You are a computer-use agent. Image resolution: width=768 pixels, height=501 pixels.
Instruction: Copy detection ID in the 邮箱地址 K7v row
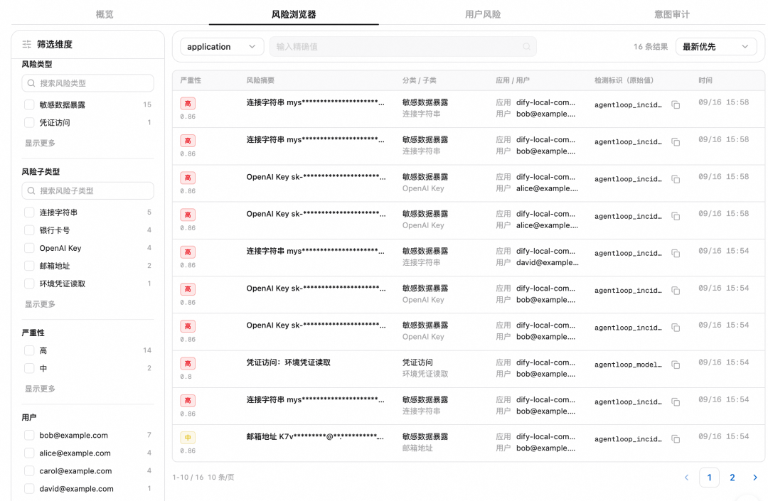point(676,439)
